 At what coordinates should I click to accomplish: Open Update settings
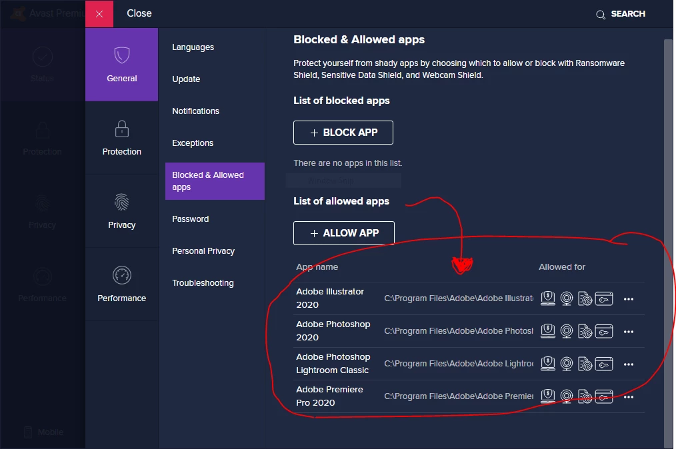click(186, 79)
